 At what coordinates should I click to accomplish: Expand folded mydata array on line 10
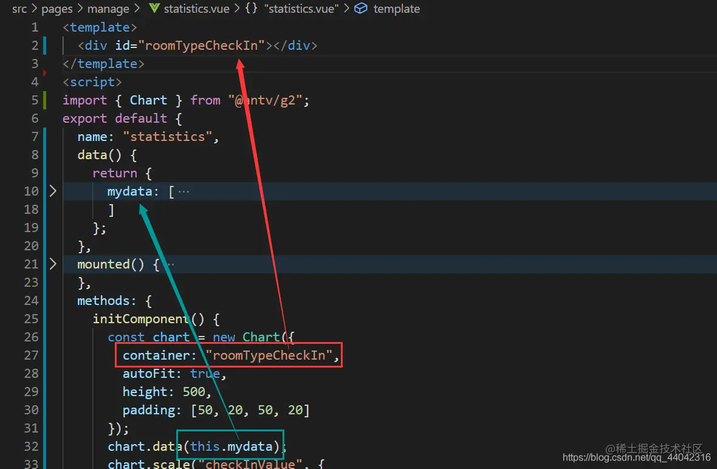(x=53, y=191)
